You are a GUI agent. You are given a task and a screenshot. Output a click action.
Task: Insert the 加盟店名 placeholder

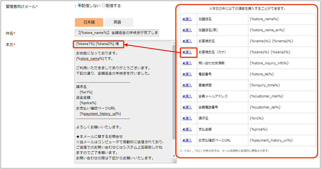[187, 19]
